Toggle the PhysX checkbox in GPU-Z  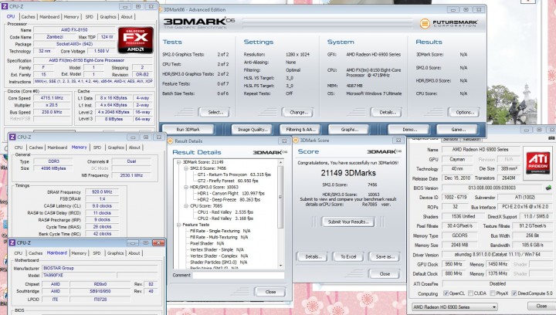(493, 293)
